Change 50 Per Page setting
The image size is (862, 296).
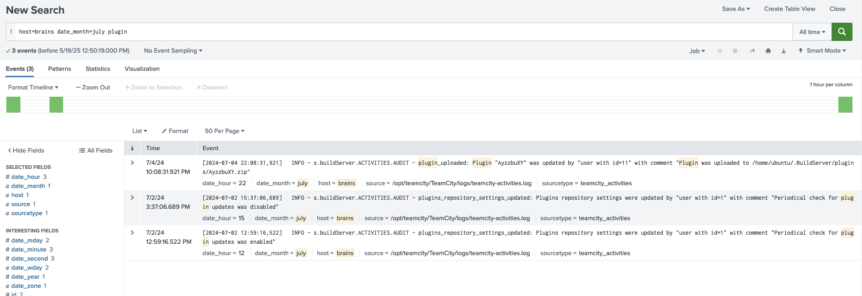[x=225, y=131]
